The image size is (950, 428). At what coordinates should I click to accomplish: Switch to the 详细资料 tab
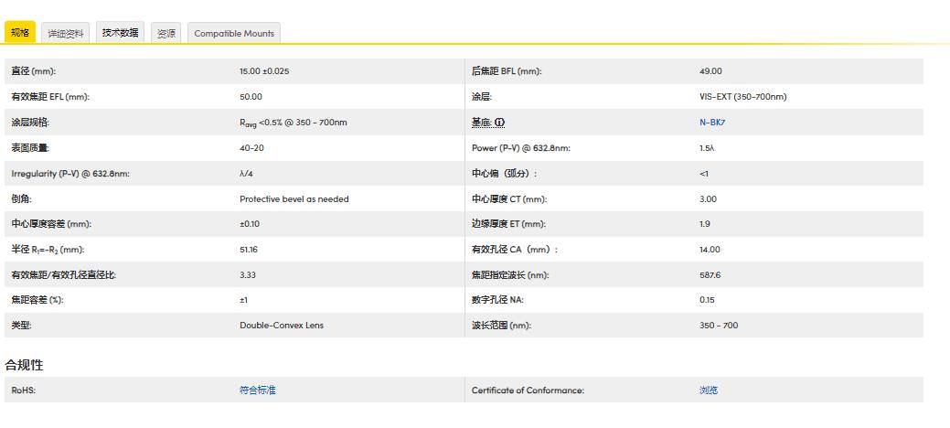[66, 33]
